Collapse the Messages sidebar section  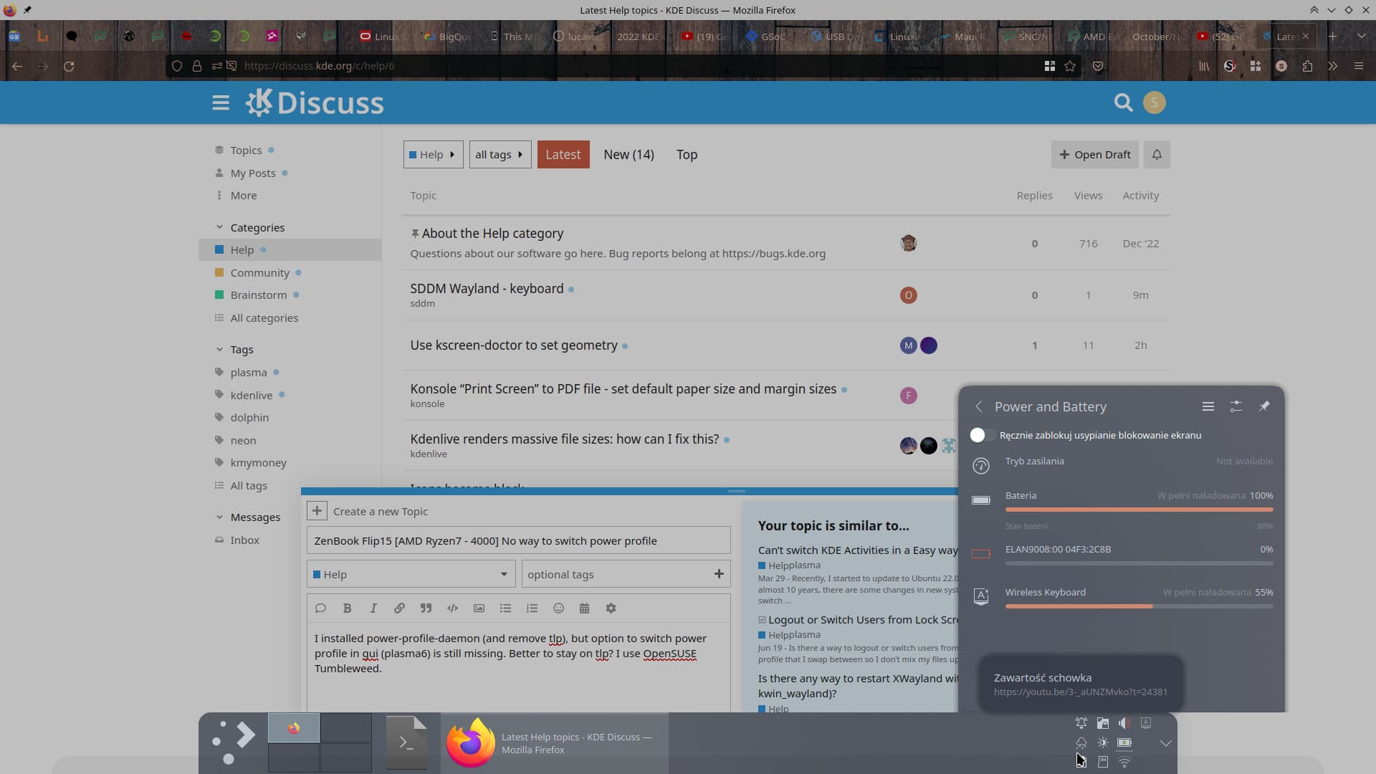tap(219, 517)
